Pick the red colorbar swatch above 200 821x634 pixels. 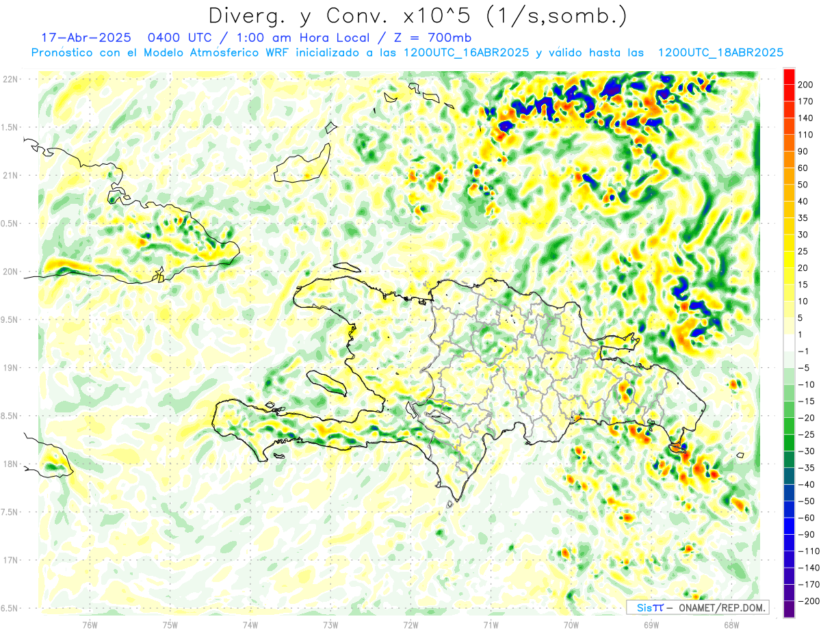789,77
